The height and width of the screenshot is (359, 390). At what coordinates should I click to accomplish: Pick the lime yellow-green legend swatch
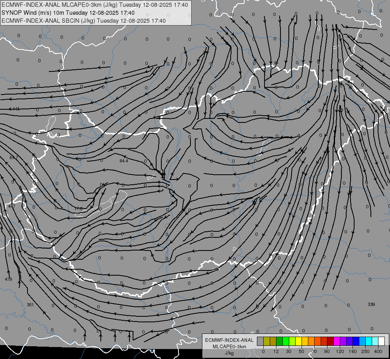(292, 341)
